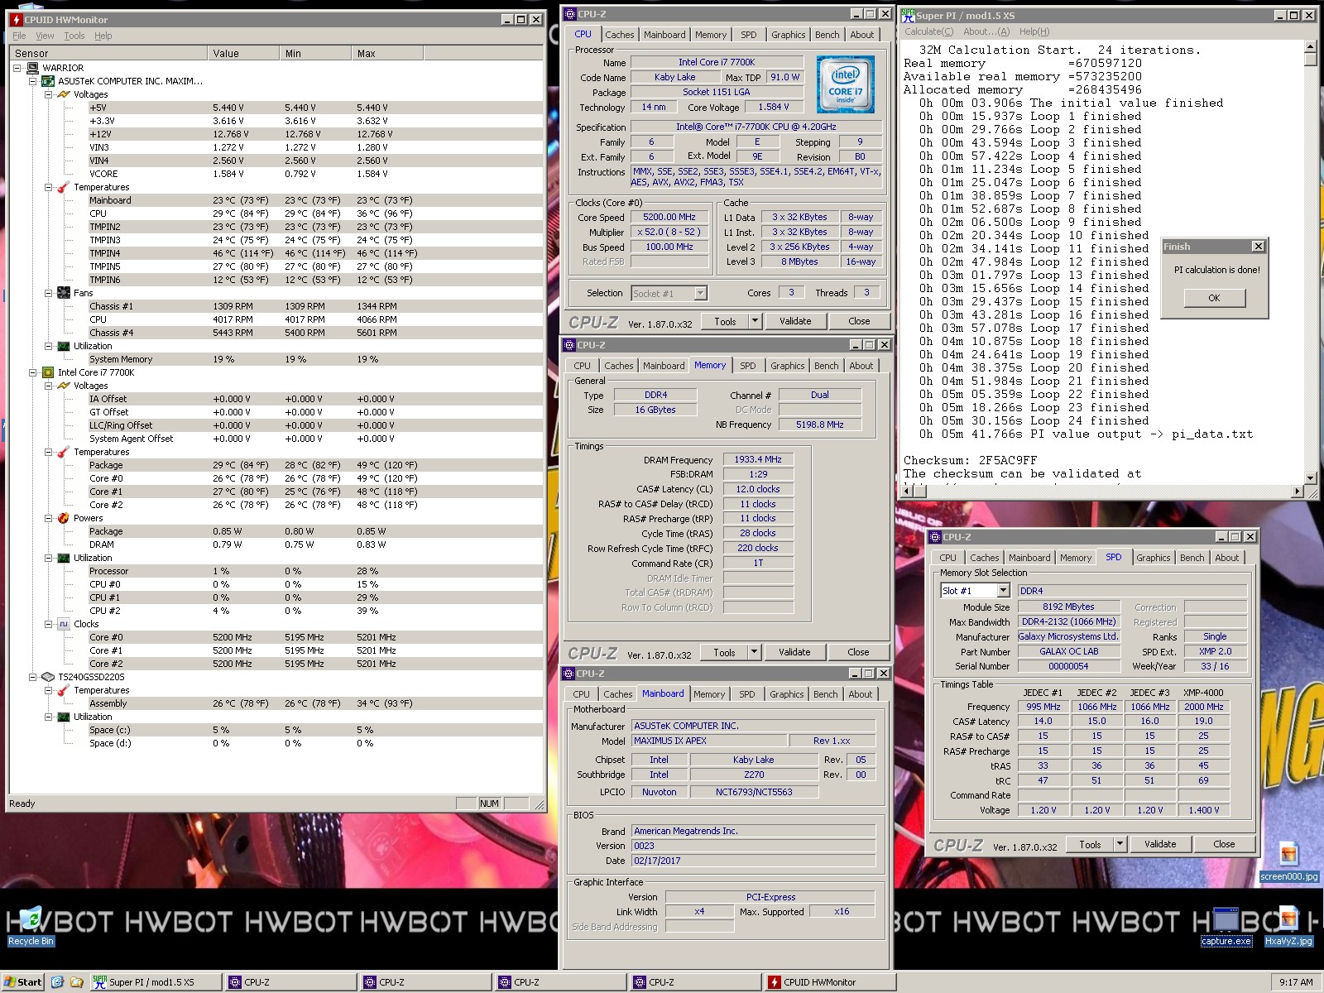Viewport: 1324px width, 993px height.
Task: Open the screen000.jpg desktop file
Action: (1288, 861)
